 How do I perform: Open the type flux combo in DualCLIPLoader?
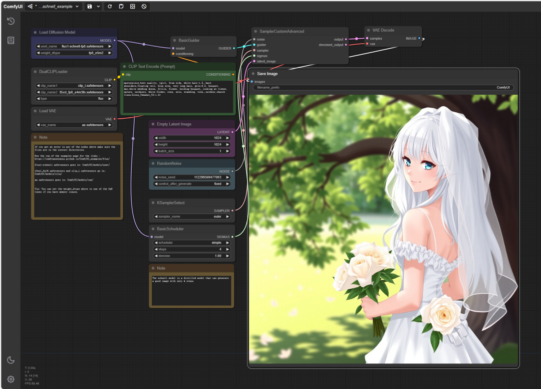pos(74,99)
